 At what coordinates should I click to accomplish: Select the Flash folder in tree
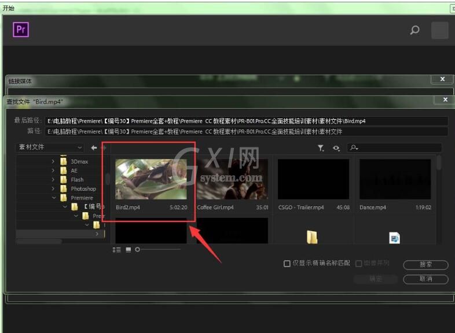point(72,180)
